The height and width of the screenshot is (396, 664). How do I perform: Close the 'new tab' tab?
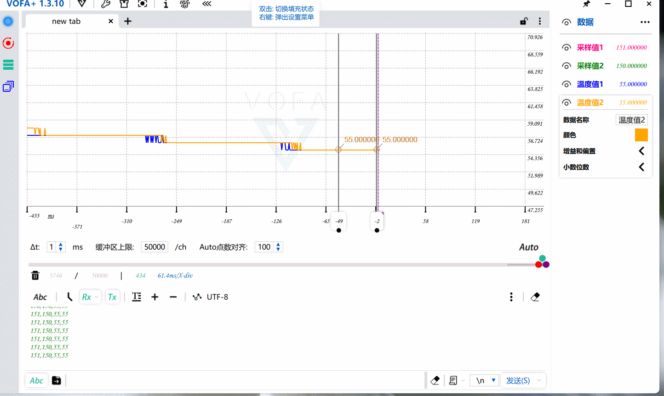click(x=111, y=21)
